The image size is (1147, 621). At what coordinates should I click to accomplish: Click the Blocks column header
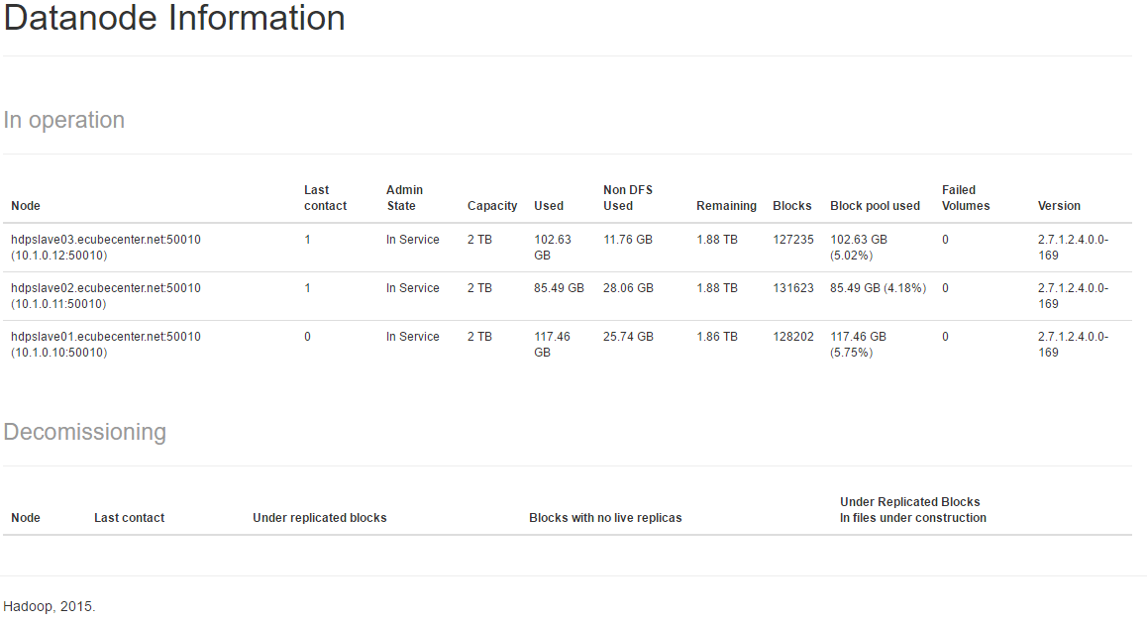click(x=792, y=205)
